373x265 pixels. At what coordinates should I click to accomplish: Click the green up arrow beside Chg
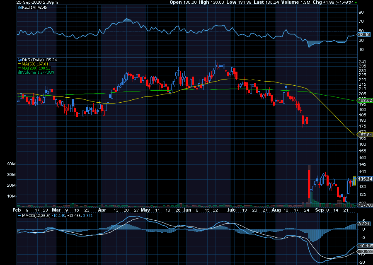coord(356,2)
